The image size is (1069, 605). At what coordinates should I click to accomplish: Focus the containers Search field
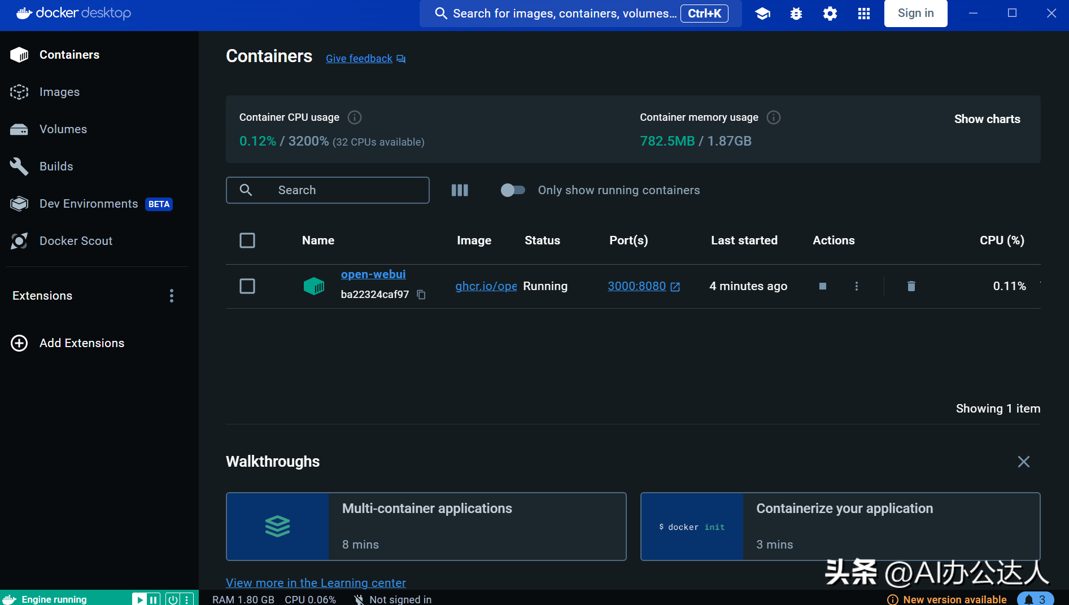[328, 190]
